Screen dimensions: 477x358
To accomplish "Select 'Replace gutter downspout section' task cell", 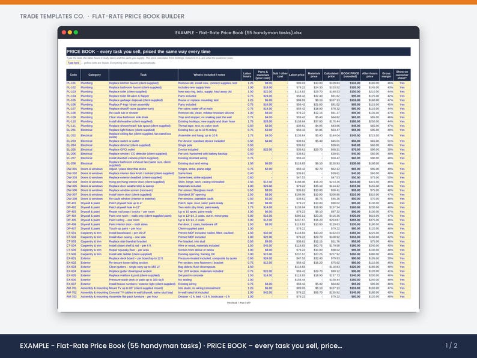I will point(144,271).
